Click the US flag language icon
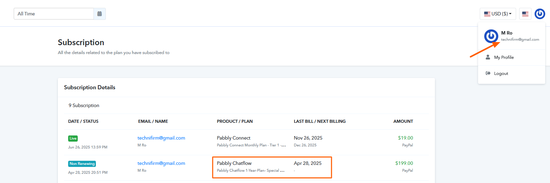 (525, 14)
